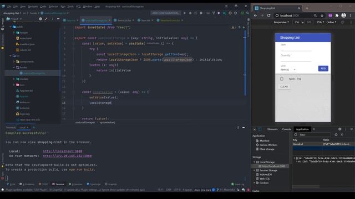Click the Quantity input field

tap(296, 59)
